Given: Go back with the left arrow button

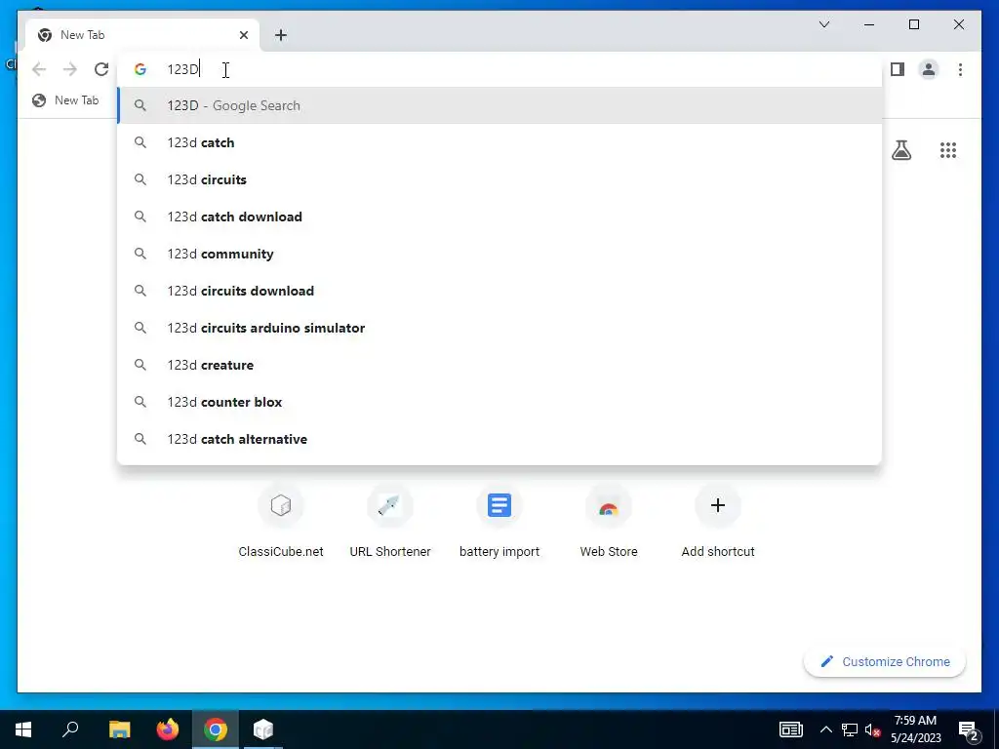Looking at the screenshot, I should 39,69.
